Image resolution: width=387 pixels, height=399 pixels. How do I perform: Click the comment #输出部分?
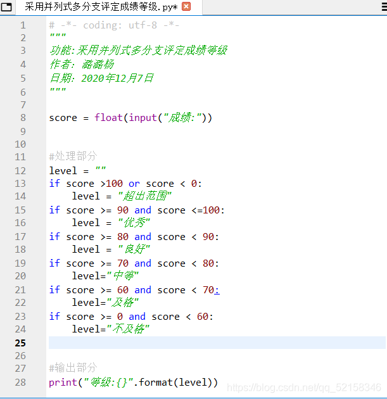coord(73,368)
